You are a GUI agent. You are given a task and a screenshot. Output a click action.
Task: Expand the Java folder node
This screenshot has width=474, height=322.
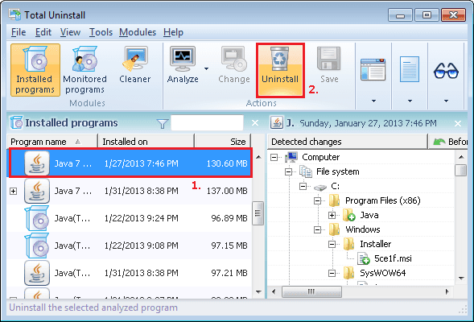(332, 215)
